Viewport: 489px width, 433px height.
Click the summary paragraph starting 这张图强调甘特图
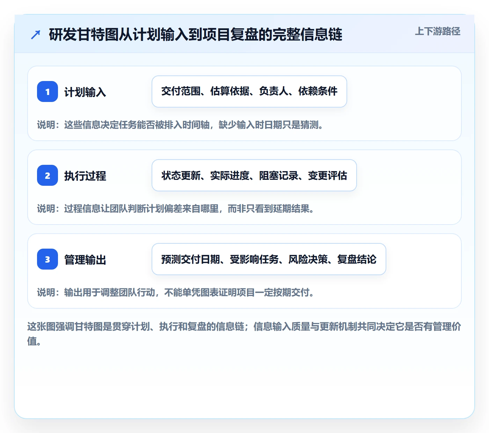245,333
